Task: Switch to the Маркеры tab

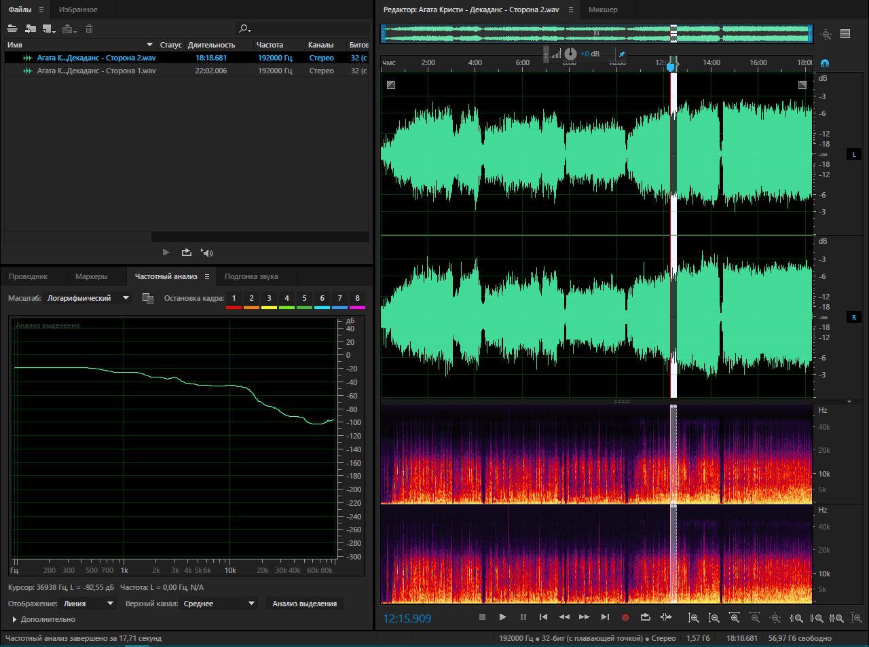Action: tap(91, 276)
